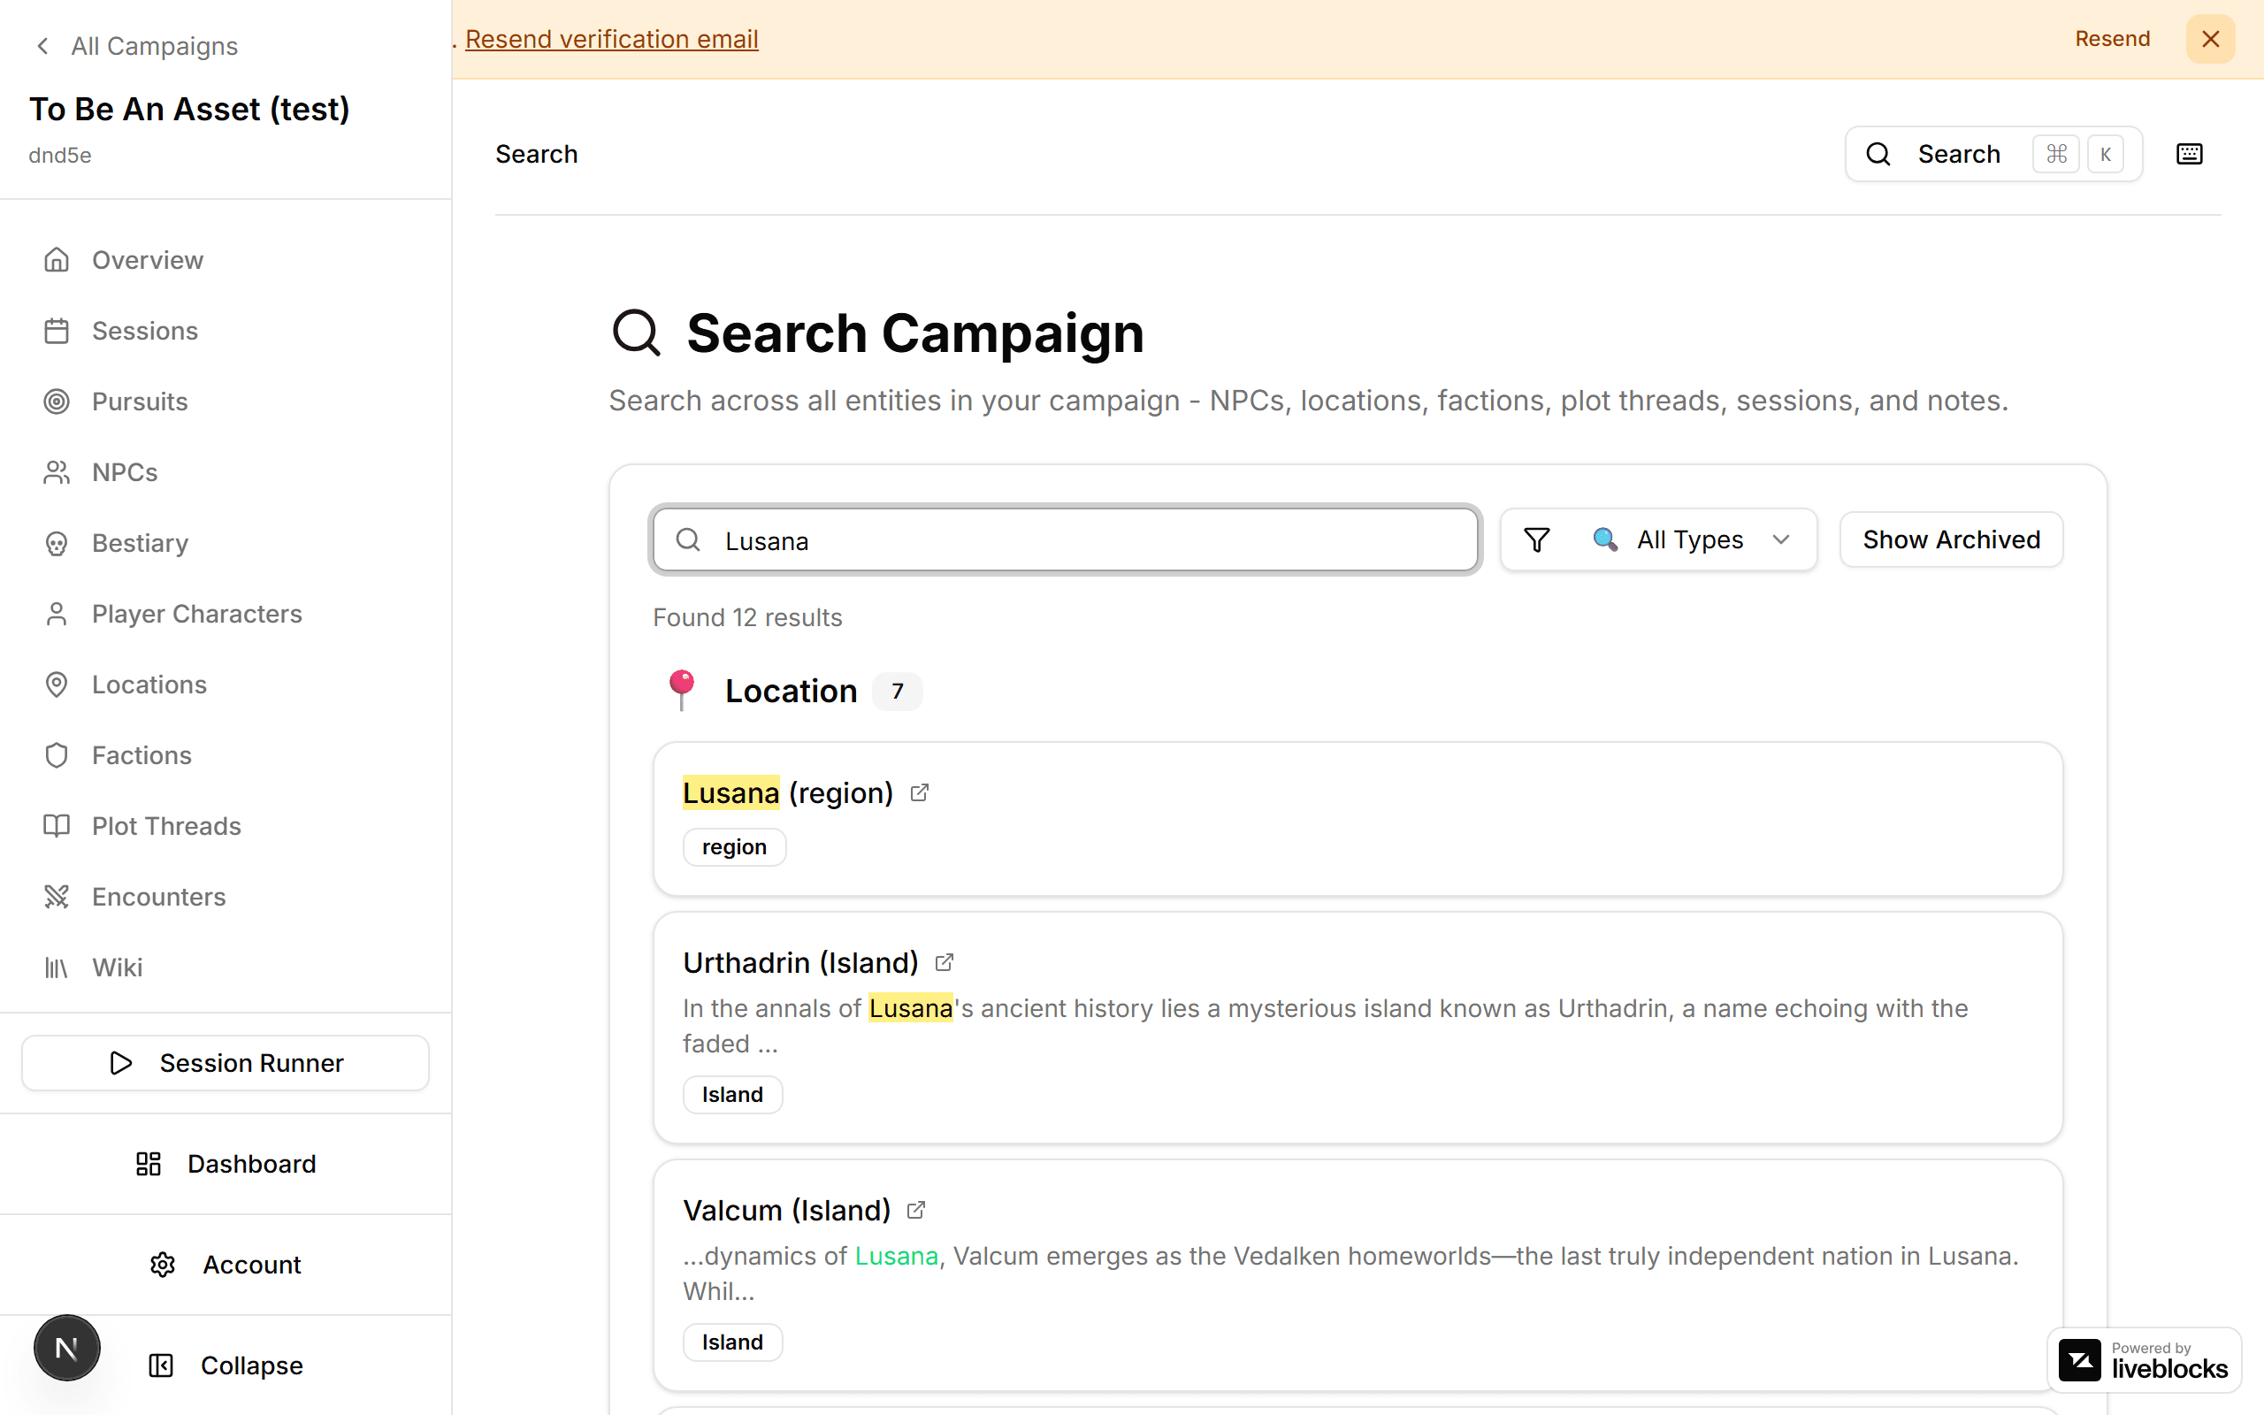Click the filter funnel icon next to search

click(1536, 539)
